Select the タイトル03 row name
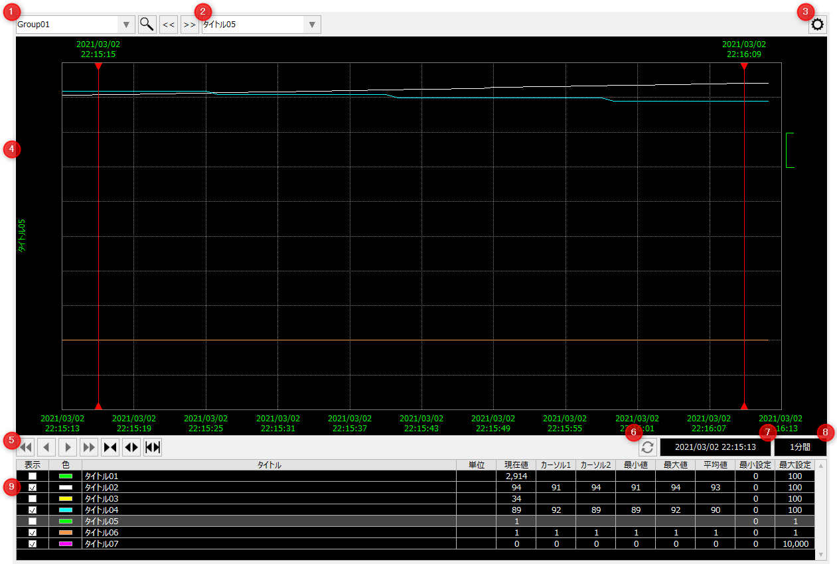The image size is (837, 564). coord(102,499)
